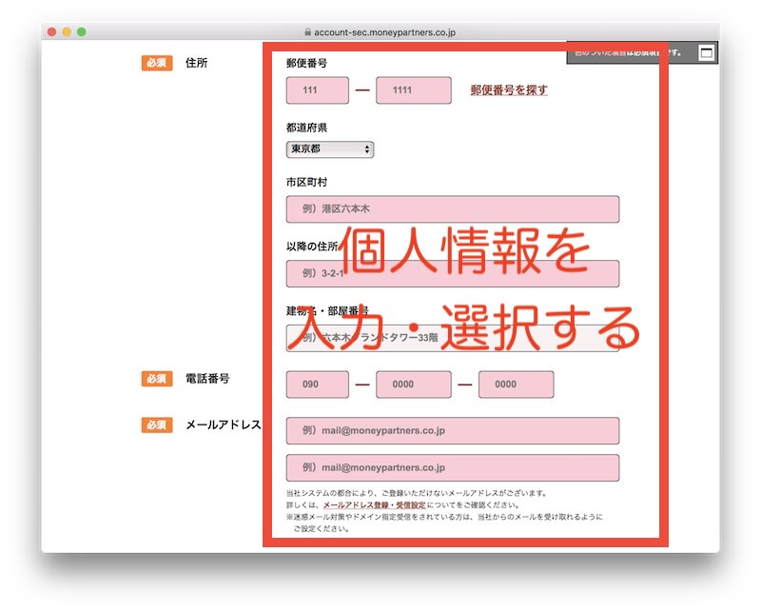Minimize the window with the yellow button
Viewport: 761px width, 612px height.
(x=67, y=32)
